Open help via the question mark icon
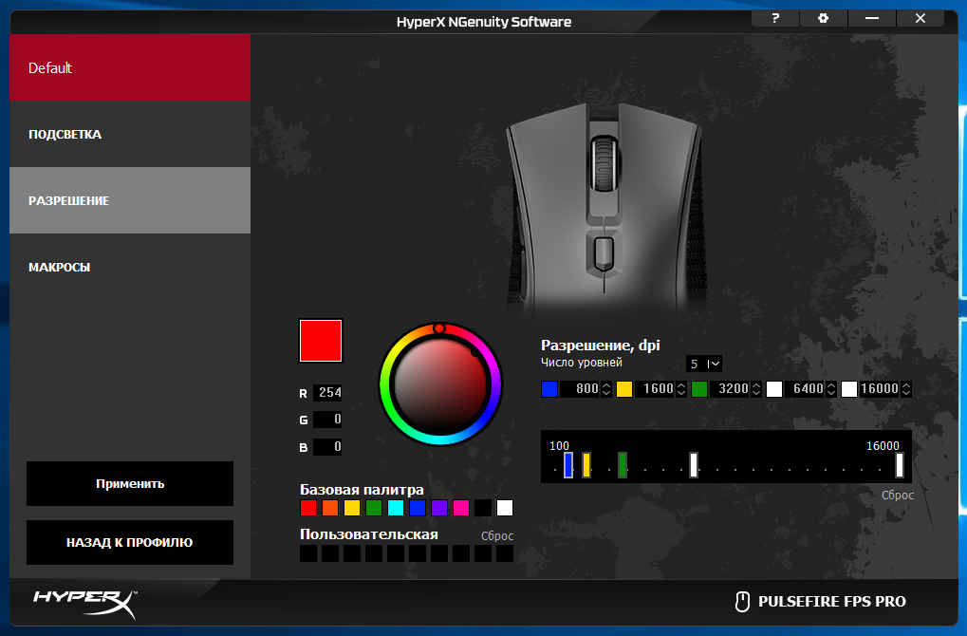 click(774, 17)
